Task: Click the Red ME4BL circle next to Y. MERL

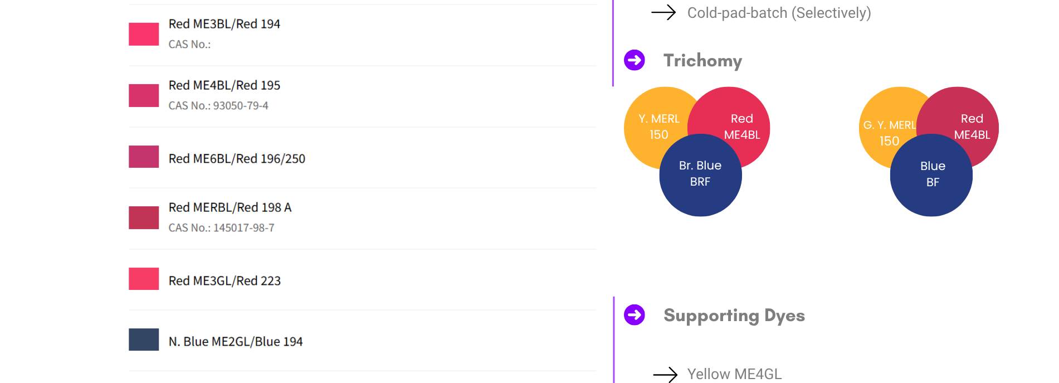Action: coord(741,120)
